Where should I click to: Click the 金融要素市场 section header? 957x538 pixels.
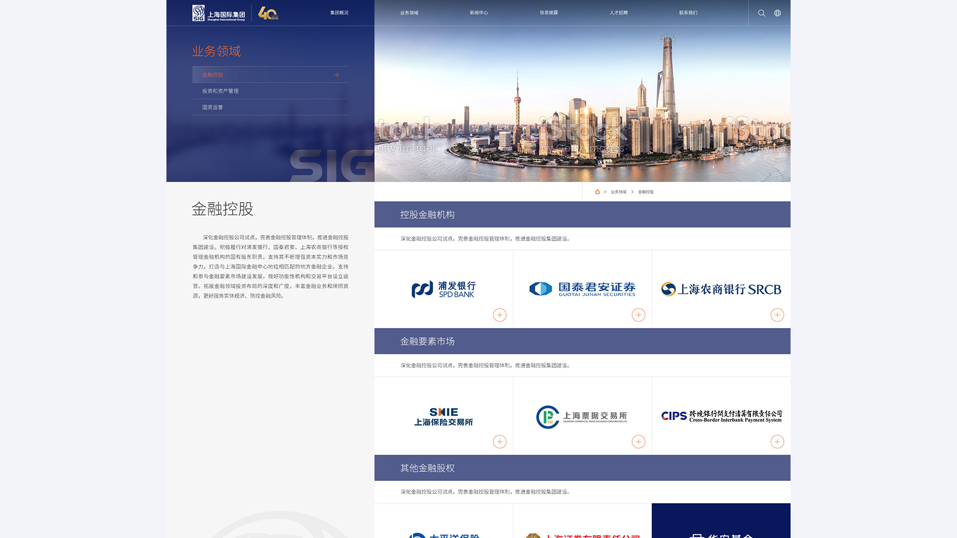[x=583, y=341]
